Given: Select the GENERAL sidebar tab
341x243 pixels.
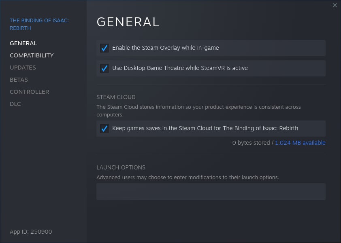Looking at the screenshot, I should 23,43.
